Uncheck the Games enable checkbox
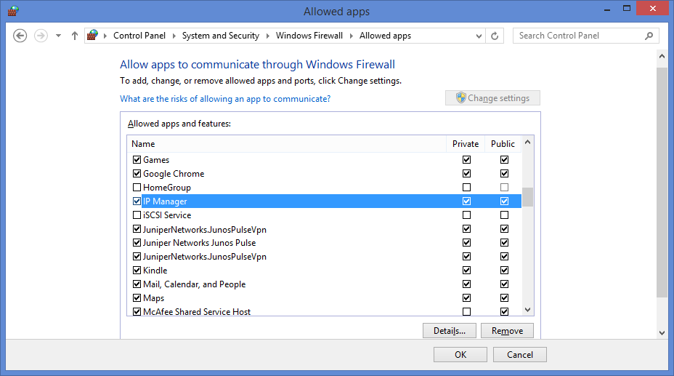This screenshot has height=376, width=674. (x=137, y=159)
